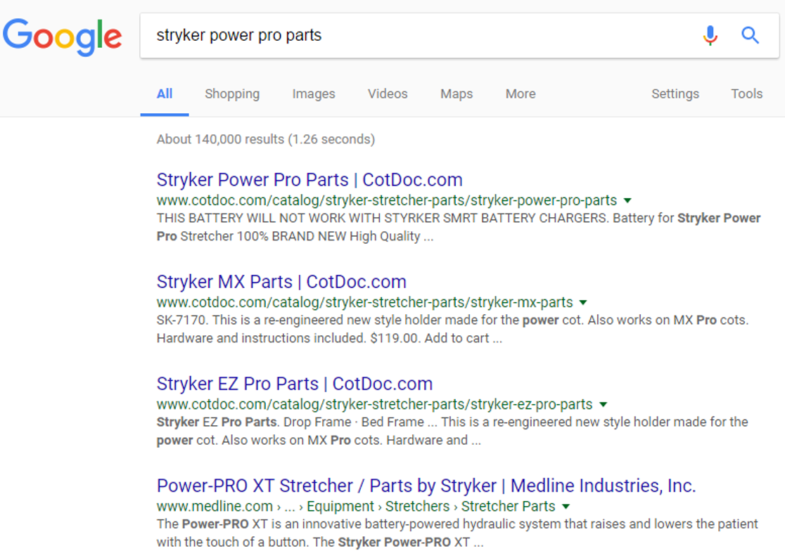
Task: Click the blue magnifying glass search icon
Action: tap(750, 36)
